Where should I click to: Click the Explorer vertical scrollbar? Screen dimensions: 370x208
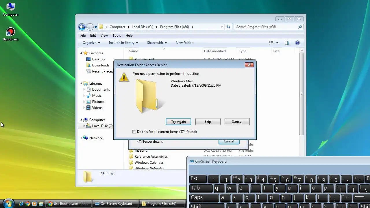coord(301,94)
